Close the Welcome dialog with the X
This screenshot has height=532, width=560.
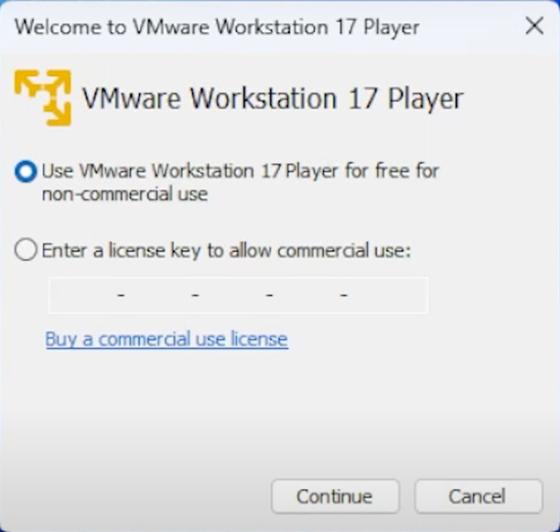click(x=534, y=26)
